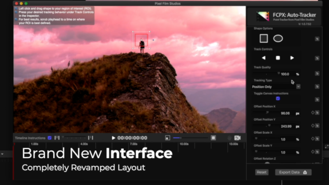Click the FCPX: Auto-Tracker logo icon
The height and width of the screenshot is (185, 329).
(263, 16)
